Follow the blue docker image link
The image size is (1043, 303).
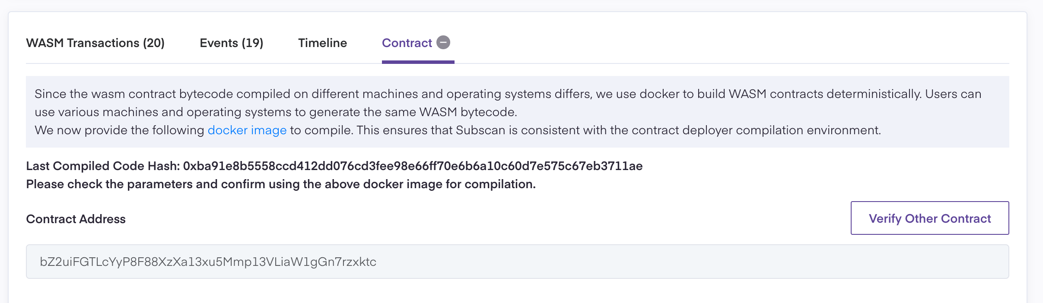pos(247,130)
